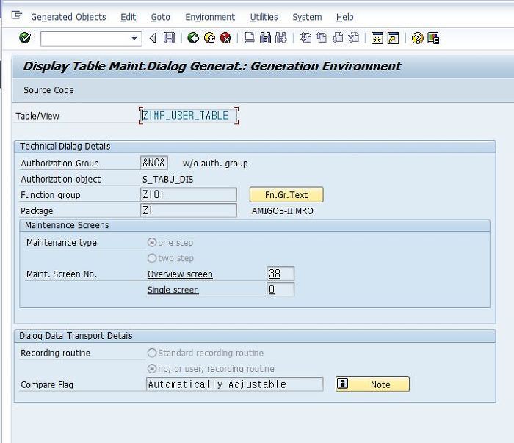
Task: Open the command field dropdown arrow
Action: (134, 38)
